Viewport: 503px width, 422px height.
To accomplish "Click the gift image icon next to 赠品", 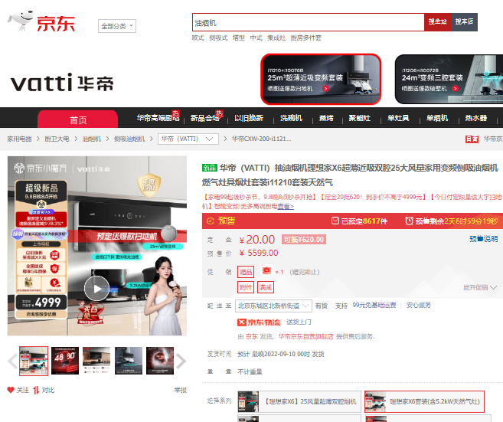I will pos(266,271).
